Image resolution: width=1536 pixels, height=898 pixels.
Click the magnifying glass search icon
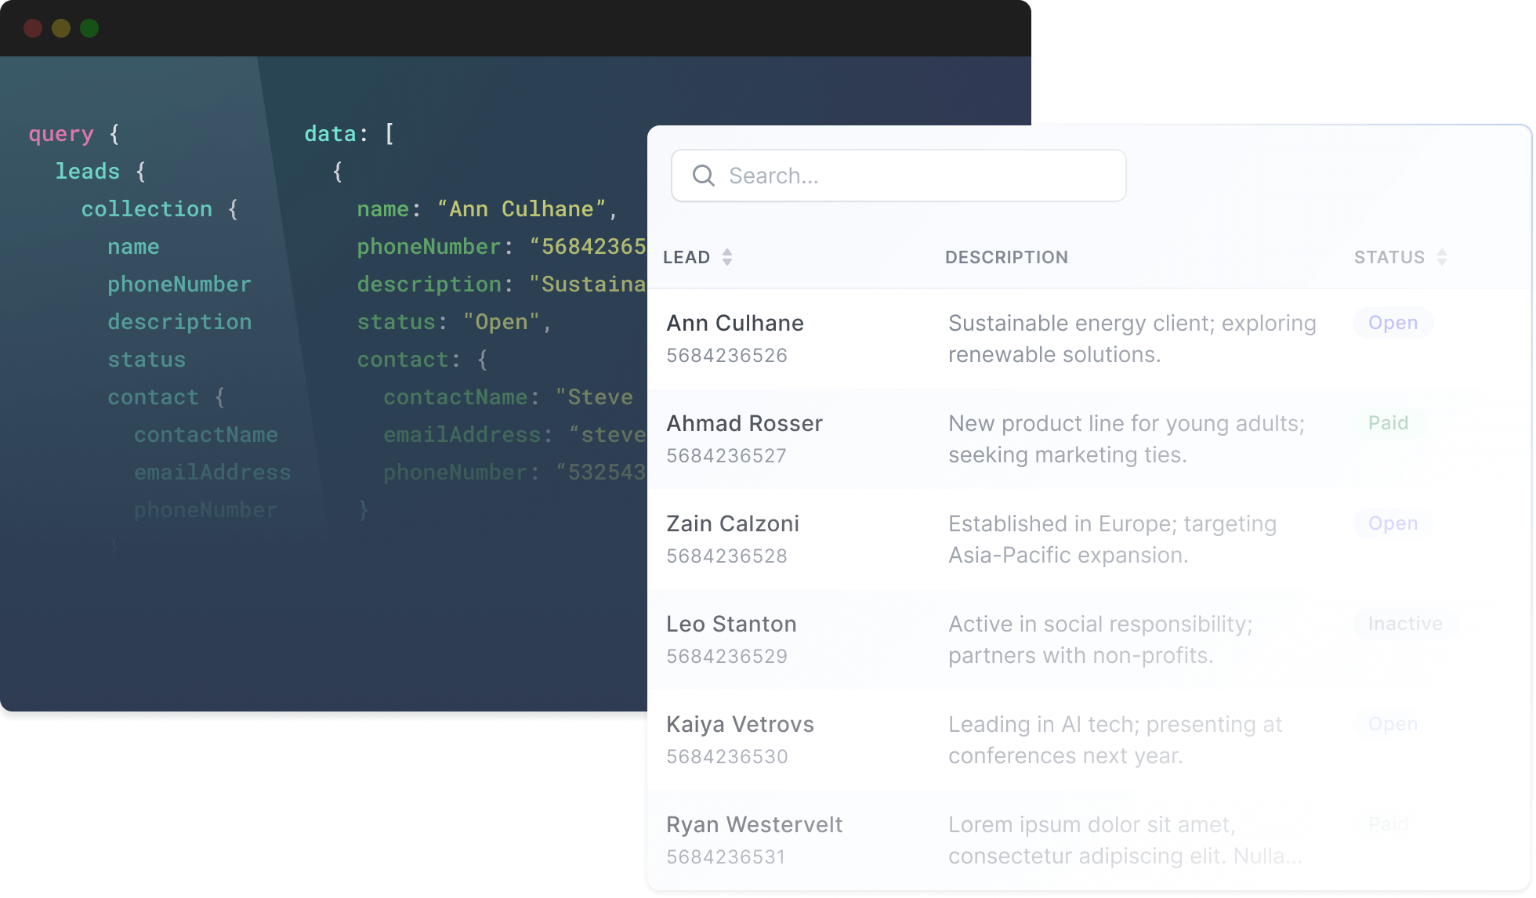(x=703, y=176)
